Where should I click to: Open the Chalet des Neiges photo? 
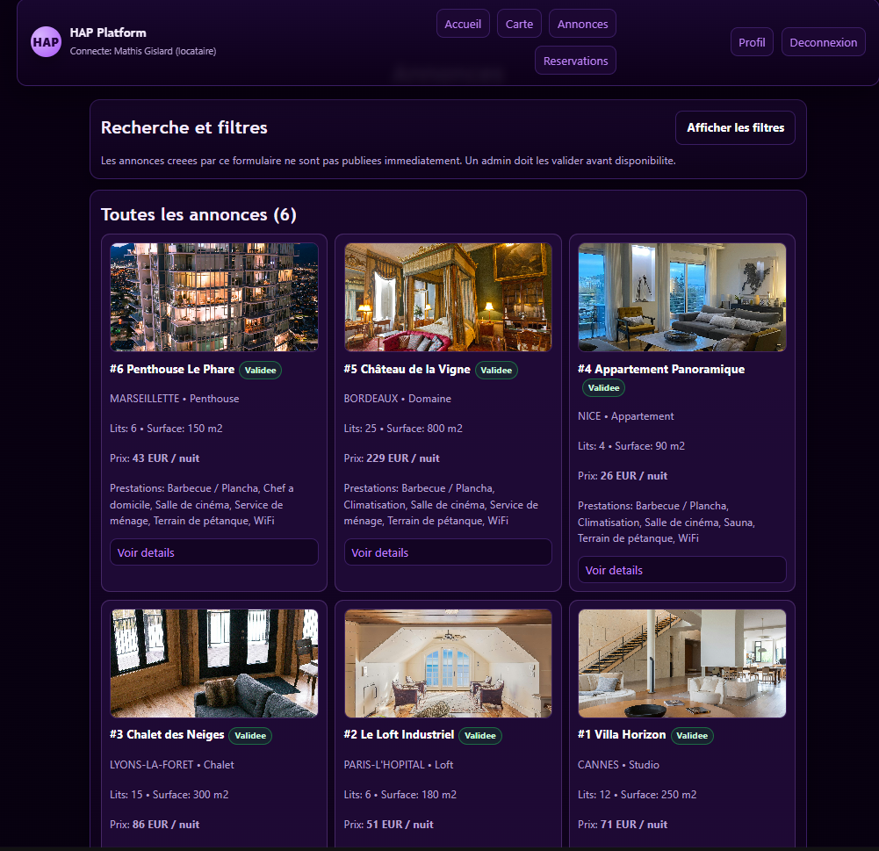tap(213, 664)
